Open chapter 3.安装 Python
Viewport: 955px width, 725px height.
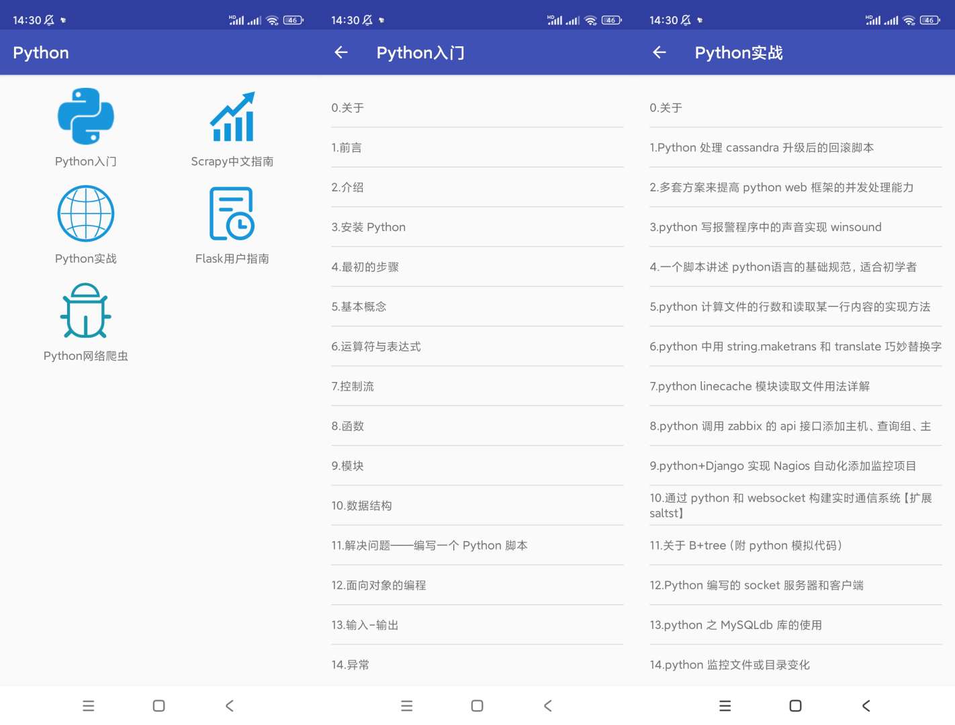pyautogui.click(x=478, y=227)
